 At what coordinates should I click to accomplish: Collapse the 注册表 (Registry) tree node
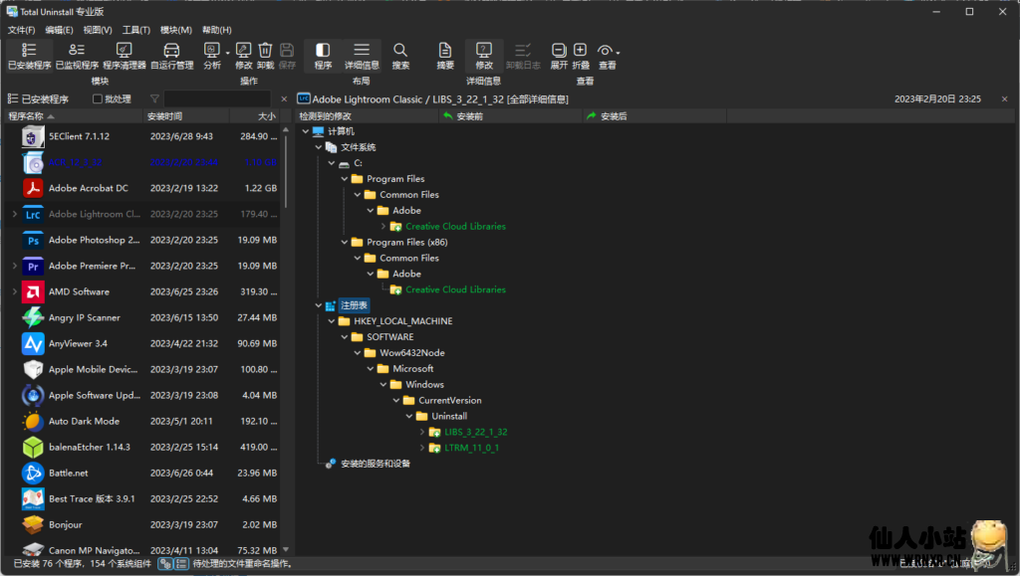coord(319,305)
